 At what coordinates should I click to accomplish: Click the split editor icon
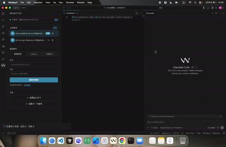137,13
